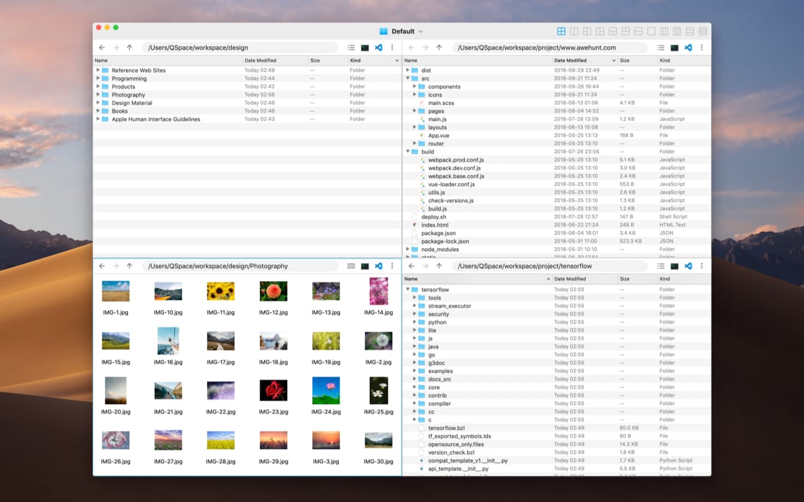The image size is (804, 502).
Task: Switch to three horizontal rows layout
Action: coord(690,31)
